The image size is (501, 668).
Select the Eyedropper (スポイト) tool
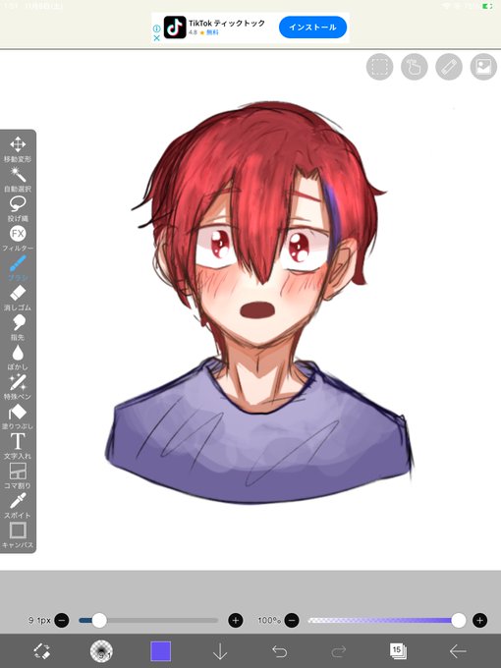[x=18, y=506]
